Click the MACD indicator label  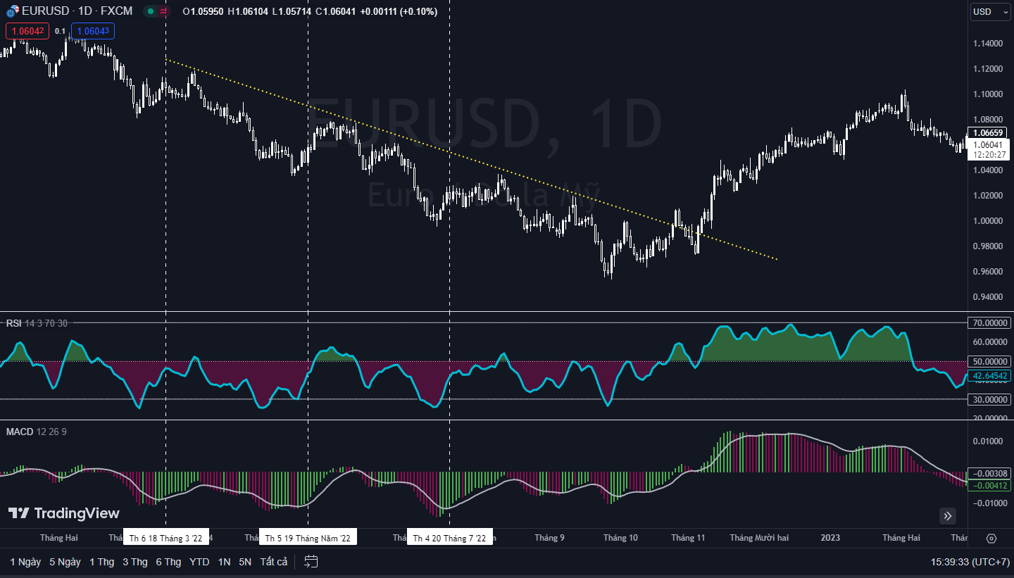point(20,432)
